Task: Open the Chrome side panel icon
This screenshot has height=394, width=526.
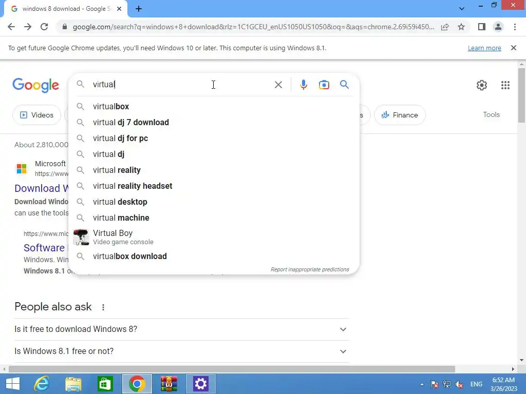Action: (x=482, y=27)
